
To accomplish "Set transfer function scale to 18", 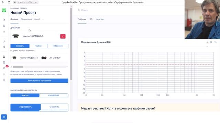I will click(216, 42).
